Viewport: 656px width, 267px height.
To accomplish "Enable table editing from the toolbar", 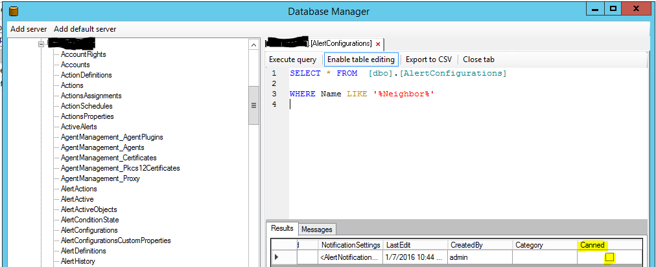I will click(361, 59).
